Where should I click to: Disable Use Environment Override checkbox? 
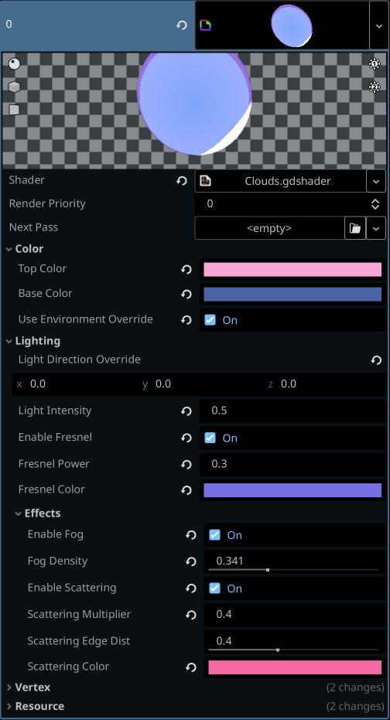pos(210,320)
